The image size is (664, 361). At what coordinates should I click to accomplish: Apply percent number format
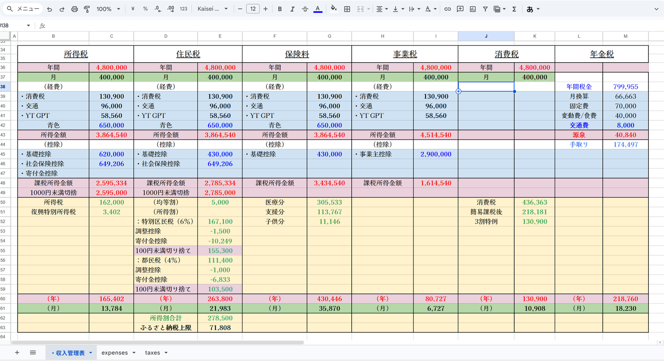pyautogui.click(x=145, y=9)
